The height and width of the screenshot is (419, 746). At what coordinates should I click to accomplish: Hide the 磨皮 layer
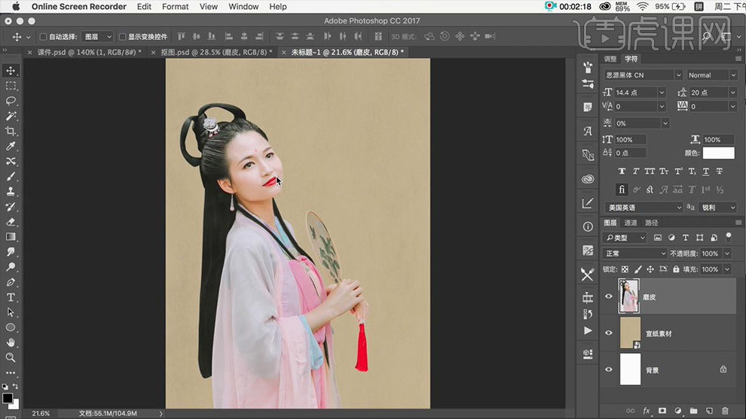coord(609,296)
